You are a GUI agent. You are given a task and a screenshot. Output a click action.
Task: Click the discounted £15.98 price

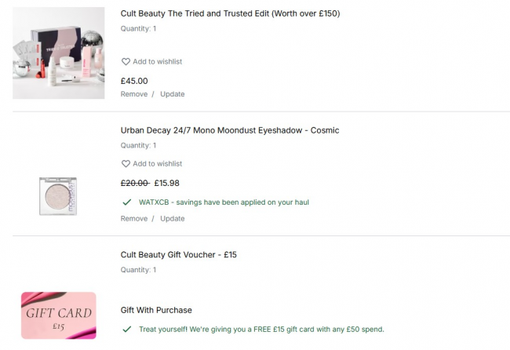click(166, 183)
